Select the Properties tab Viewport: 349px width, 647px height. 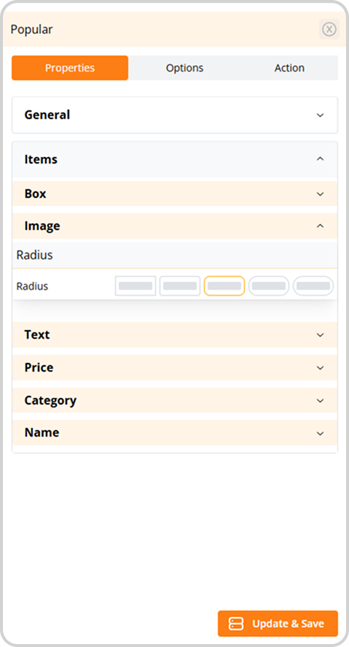pyautogui.click(x=70, y=68)
